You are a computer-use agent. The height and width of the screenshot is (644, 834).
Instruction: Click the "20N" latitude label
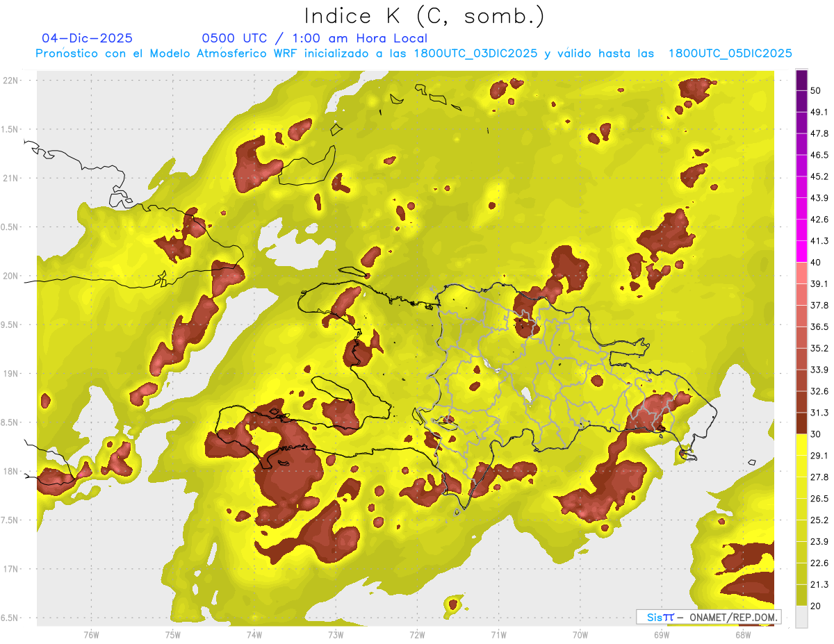click(12, 276)
